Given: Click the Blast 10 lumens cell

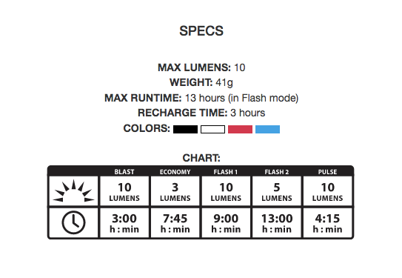Looking at the screenshot, I should tap(124, 191).
